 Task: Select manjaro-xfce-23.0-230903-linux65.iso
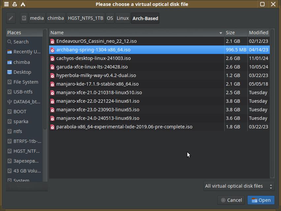click(159, 110)
